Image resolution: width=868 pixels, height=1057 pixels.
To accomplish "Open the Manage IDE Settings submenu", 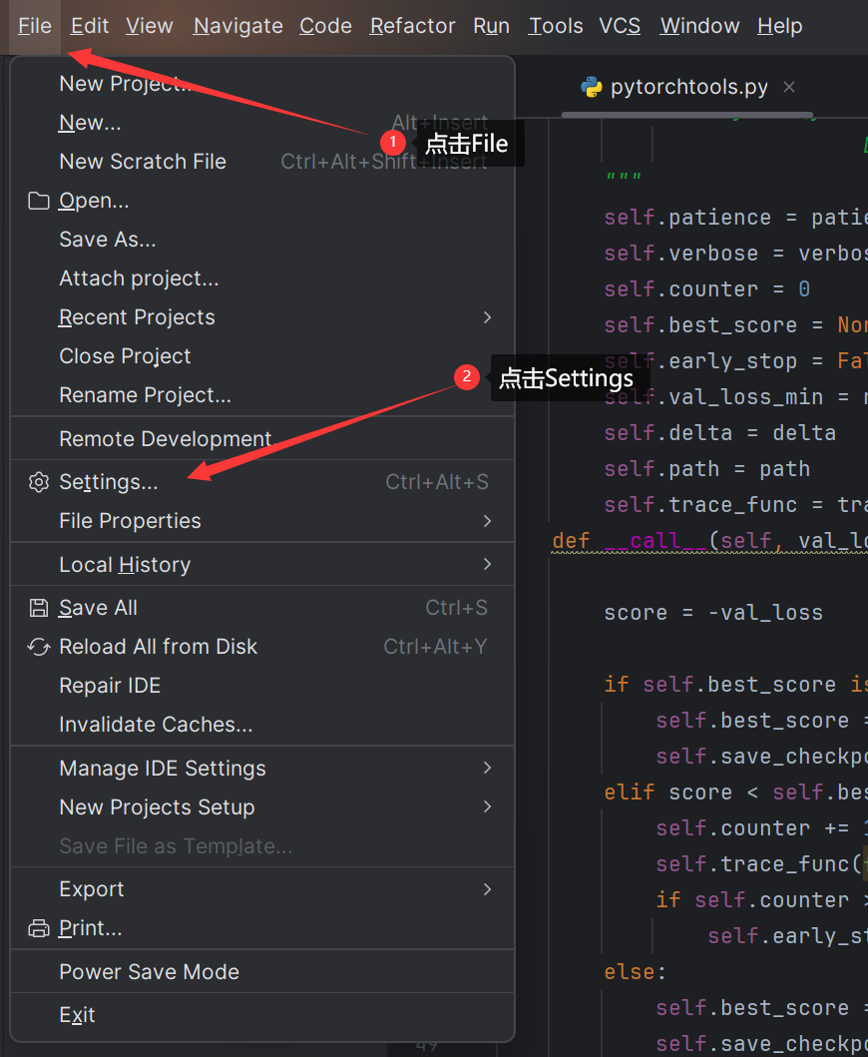I will [x=487, y=769].
